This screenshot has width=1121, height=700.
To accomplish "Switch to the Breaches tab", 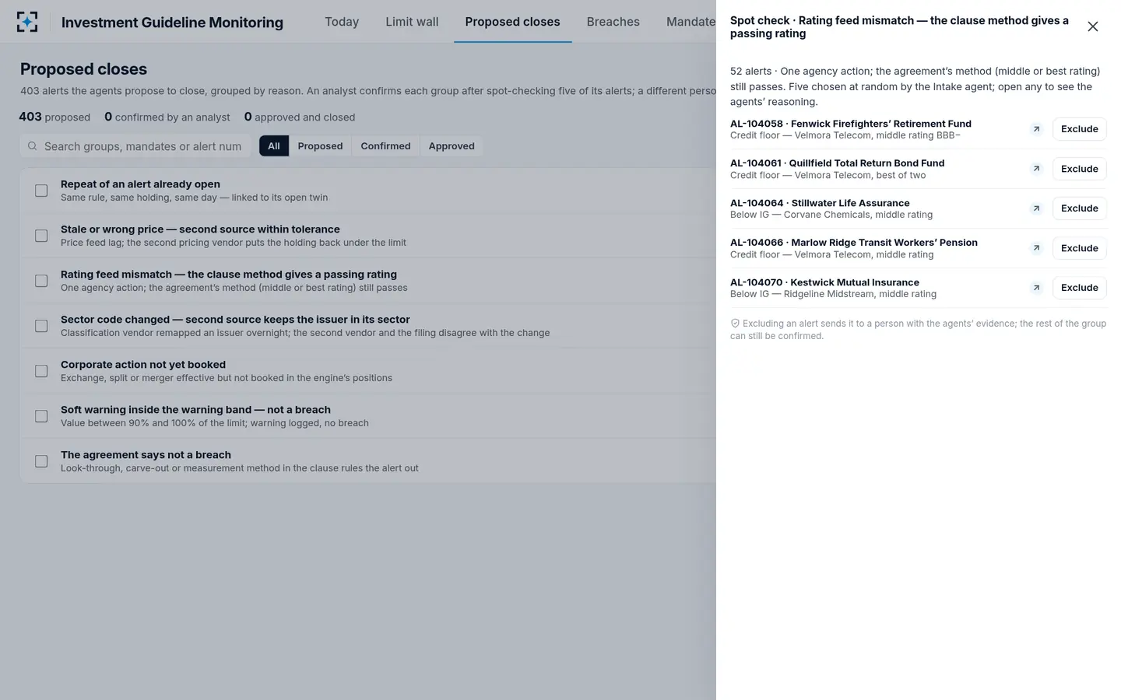I will 613,22.
